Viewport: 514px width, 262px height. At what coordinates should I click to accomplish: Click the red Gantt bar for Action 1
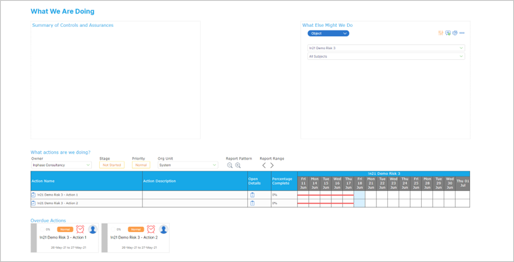pos(326,195)
